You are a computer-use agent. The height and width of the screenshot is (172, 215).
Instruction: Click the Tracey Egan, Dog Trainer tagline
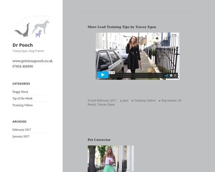(x=28, y=51)
